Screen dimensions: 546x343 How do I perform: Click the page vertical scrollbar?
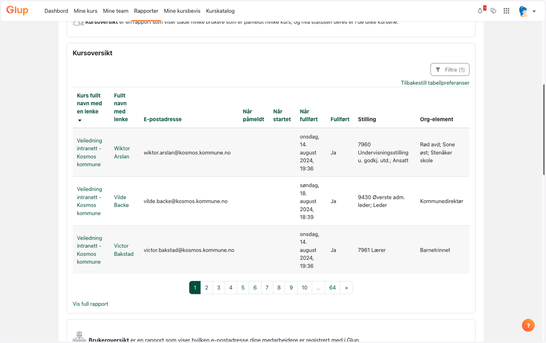point(544,130)
